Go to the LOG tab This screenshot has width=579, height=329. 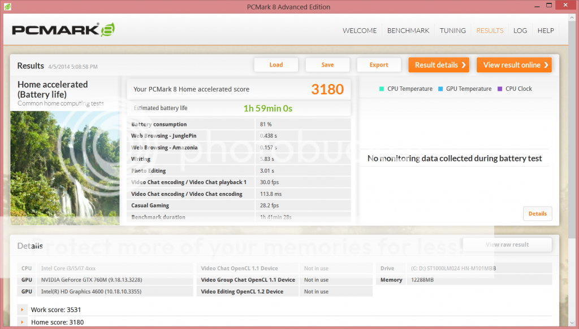coord(520,30)
